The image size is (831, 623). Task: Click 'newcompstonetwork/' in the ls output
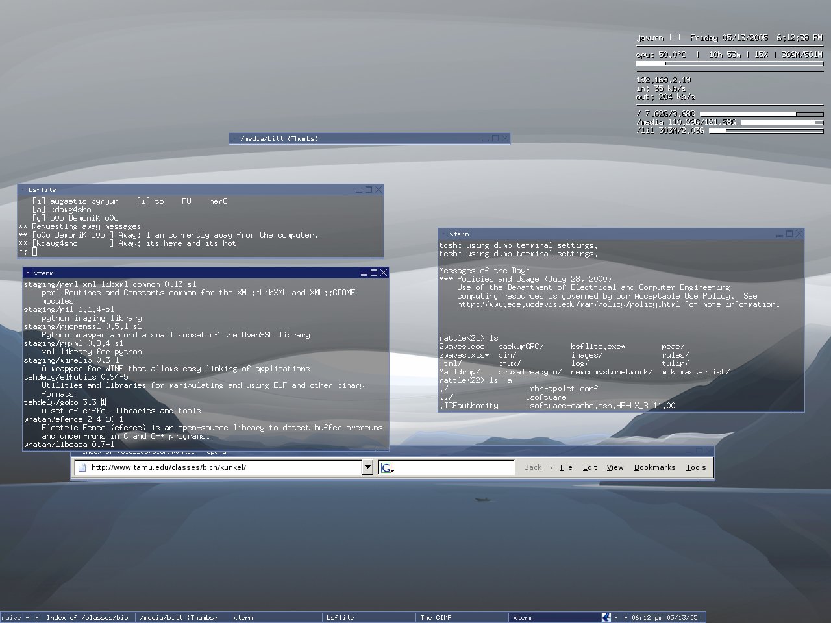coord(612,372)
